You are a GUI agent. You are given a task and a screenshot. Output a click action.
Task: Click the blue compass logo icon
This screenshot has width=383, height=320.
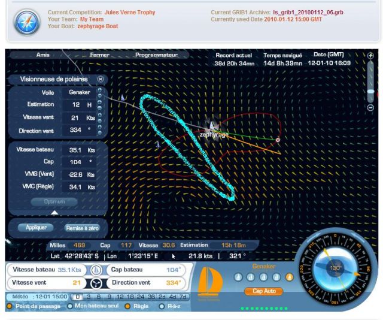point(27,22)
